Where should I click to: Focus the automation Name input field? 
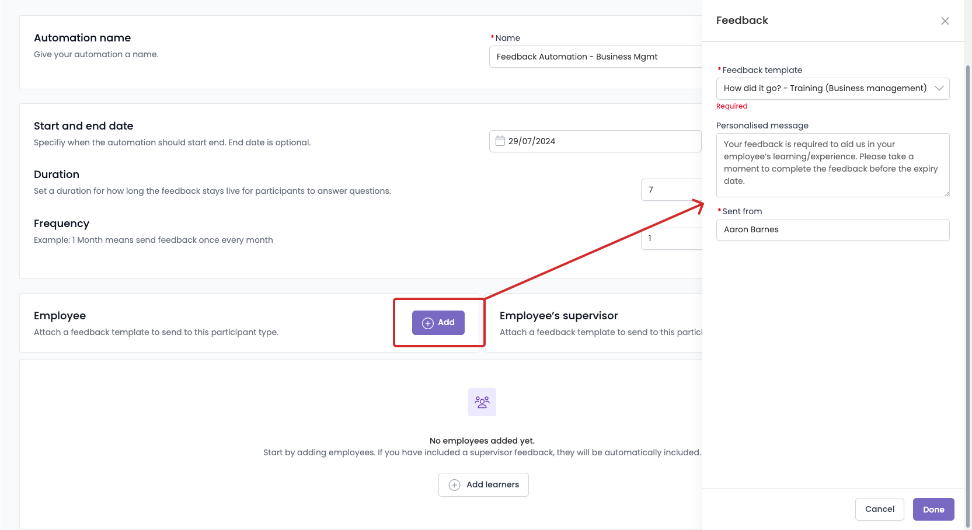(595, 57)
